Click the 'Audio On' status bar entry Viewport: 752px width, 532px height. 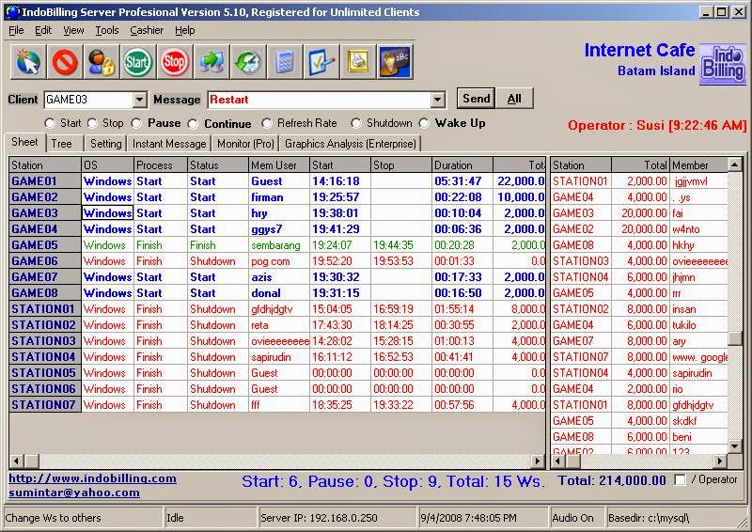point(577,518)
